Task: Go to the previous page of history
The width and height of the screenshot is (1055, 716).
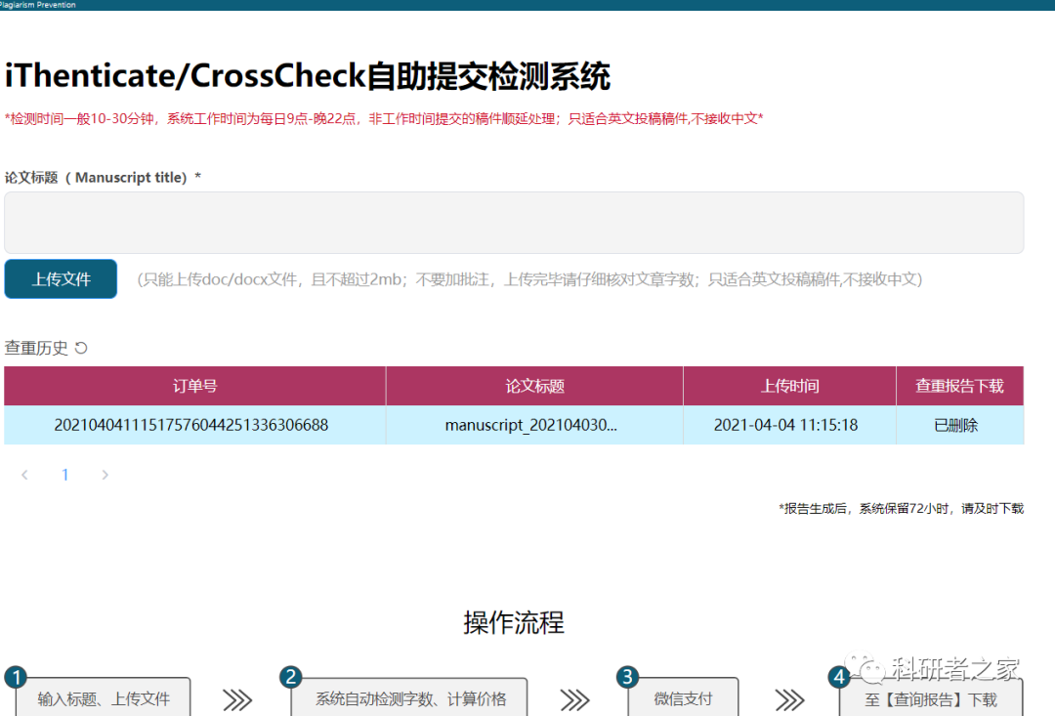Action: [24, 475]
